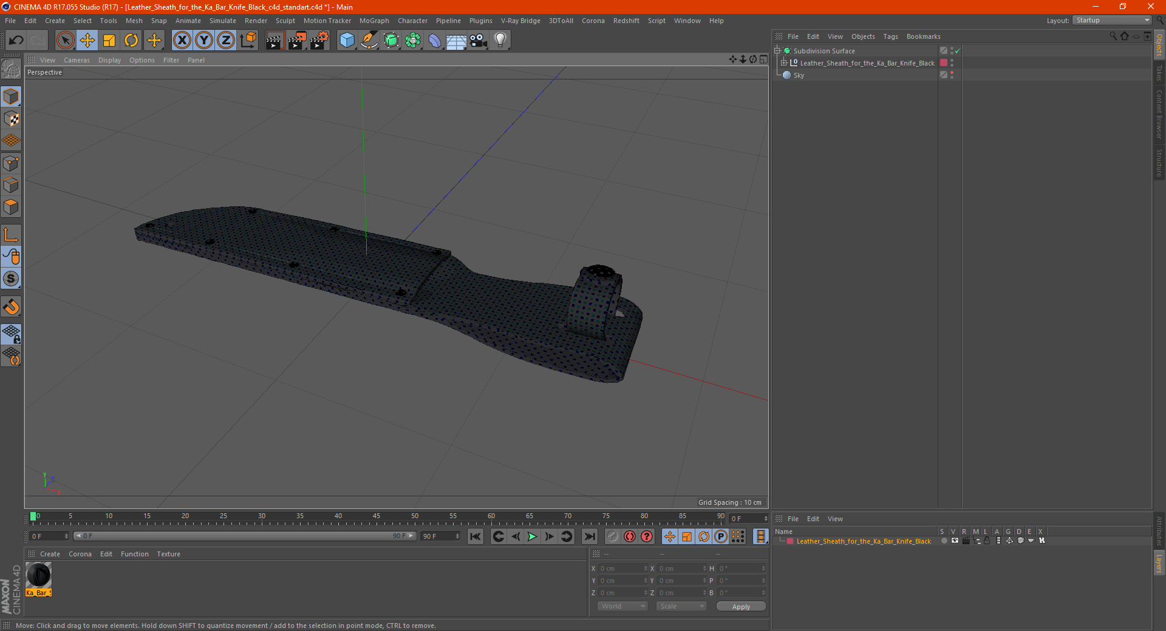Viewport: 1166px width, 631px height.
Task: Select the Ka_Bar material thumbnail
Action: (39, 575)
